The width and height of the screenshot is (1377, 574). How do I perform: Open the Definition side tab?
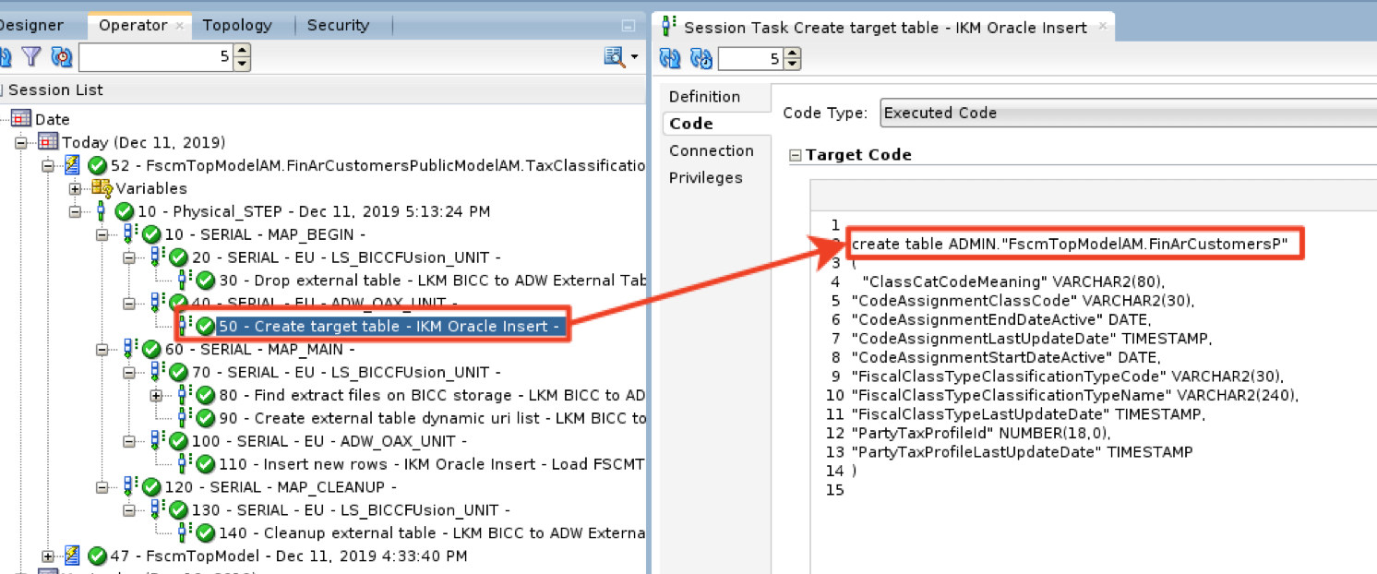coord(705,97)
